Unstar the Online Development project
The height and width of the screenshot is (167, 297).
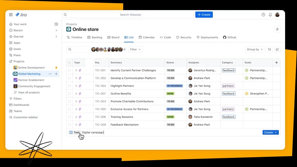tap(56, 67)
